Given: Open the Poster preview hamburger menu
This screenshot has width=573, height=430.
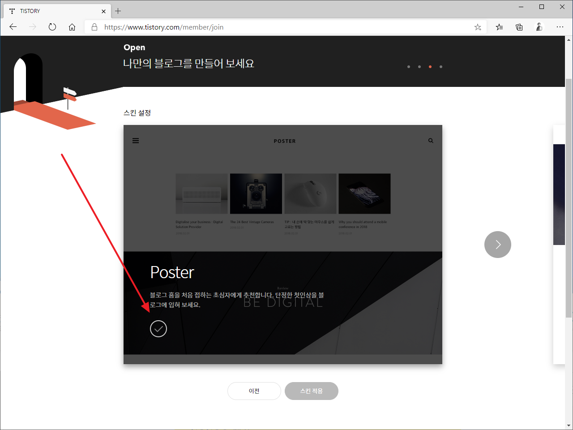Looking at the screenshot, I should (x=136, y=141).
